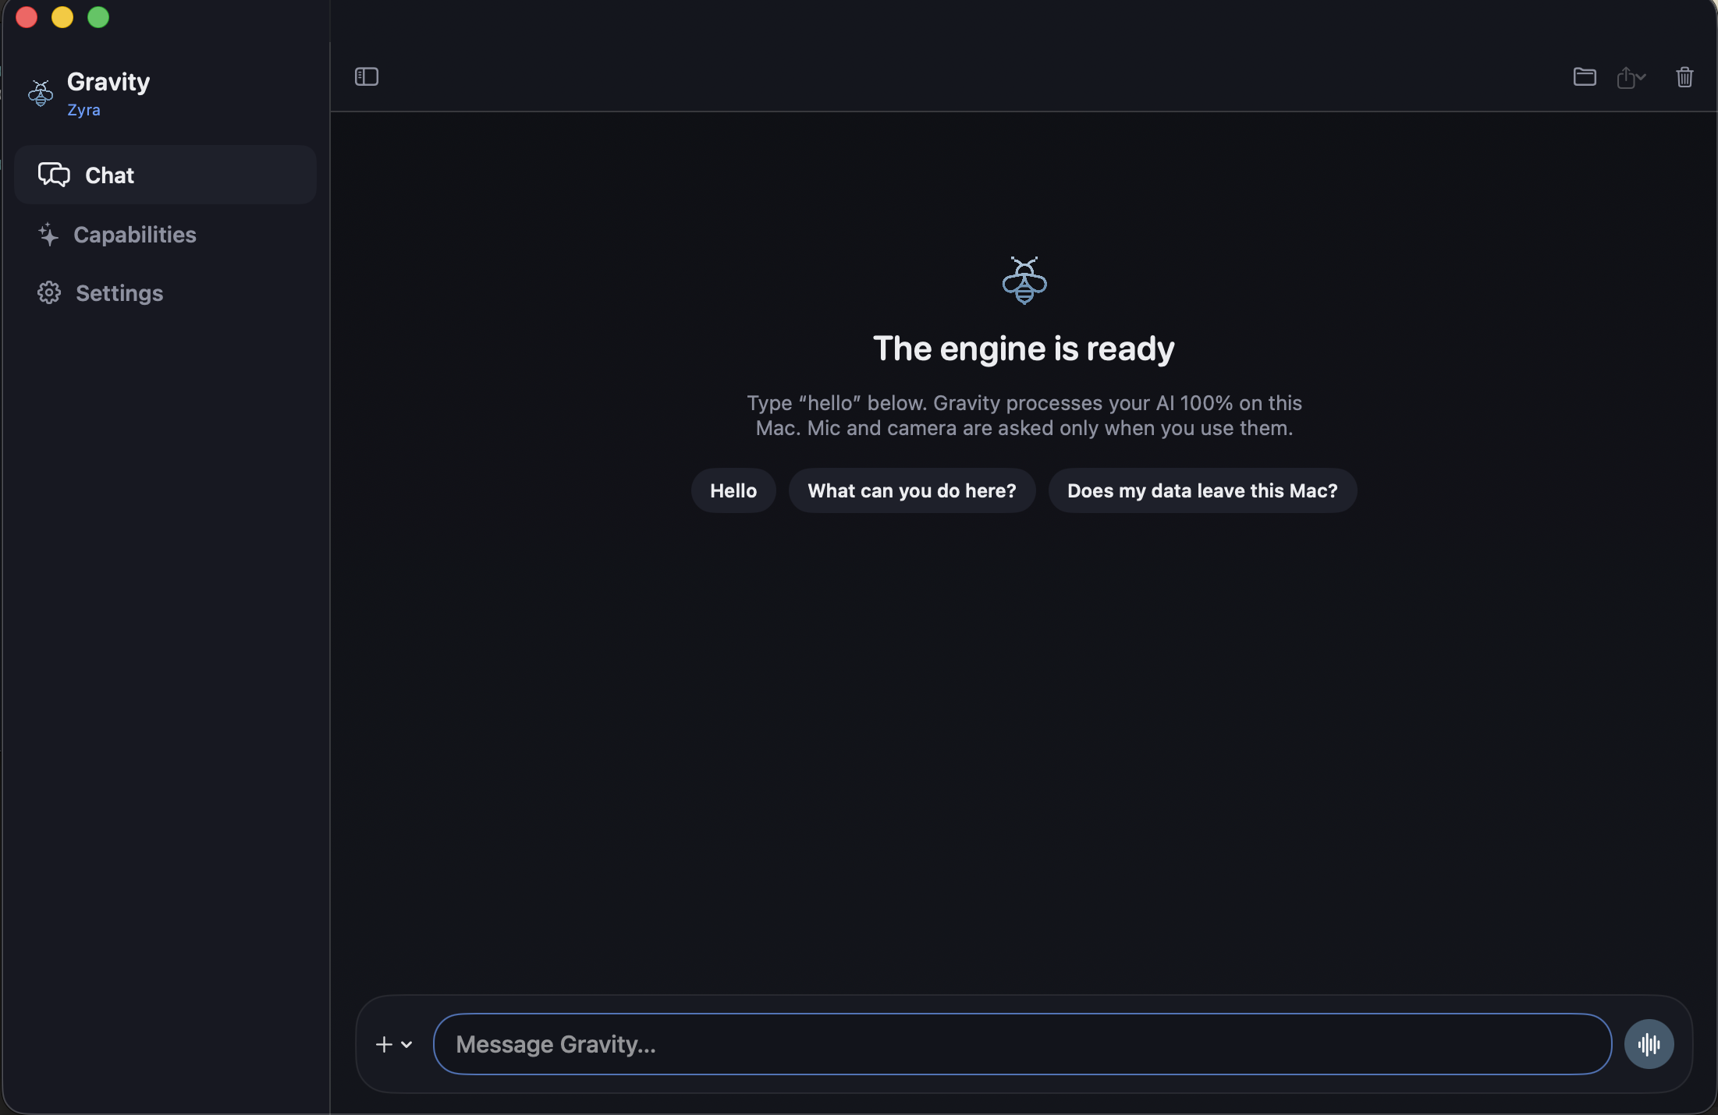Image resolution: width=1718 pixels, height=1115 pixels.
Task: Click the Hello suggestion chip
Action: coord(733,490)
